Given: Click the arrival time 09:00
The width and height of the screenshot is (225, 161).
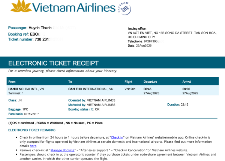Looking at the screenshot, I should tap(186, 89).
